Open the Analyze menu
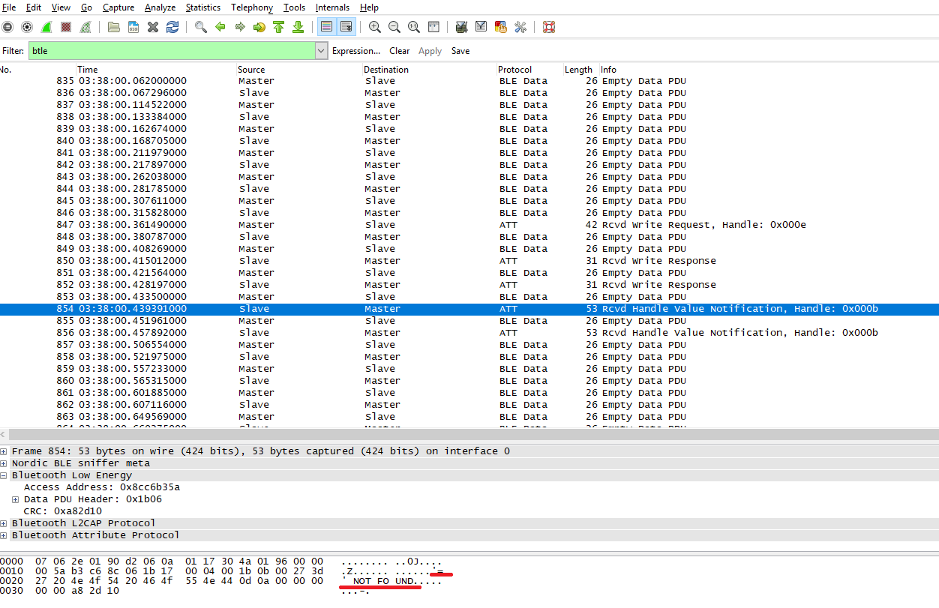The image size is (939, 608). [x=159, y=7]
